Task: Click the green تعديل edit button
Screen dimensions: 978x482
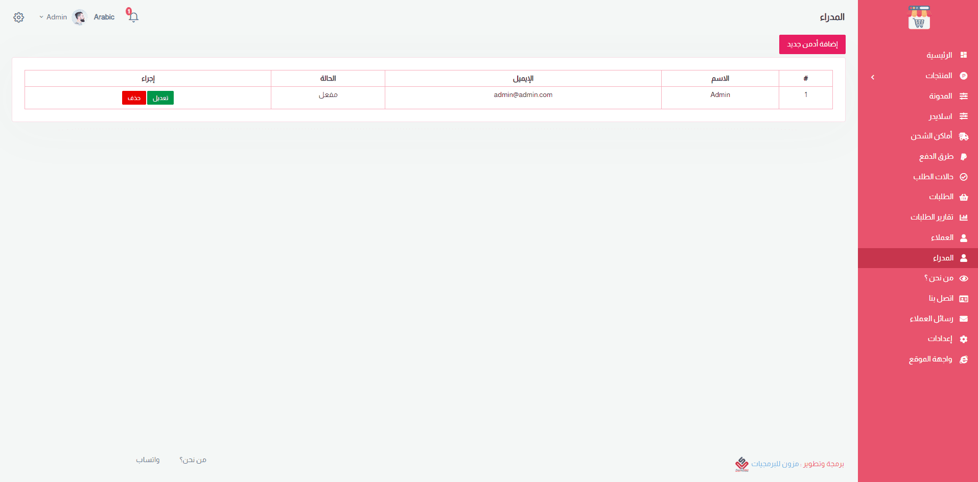Action: click(x=160, y=98)
